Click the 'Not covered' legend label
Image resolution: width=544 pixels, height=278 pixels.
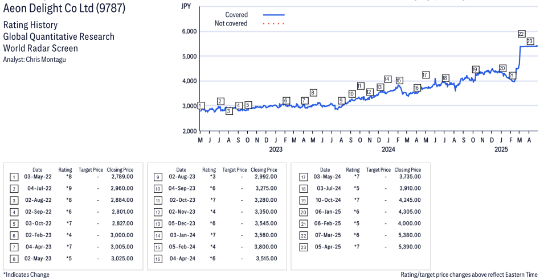click(x=231, y=23)
